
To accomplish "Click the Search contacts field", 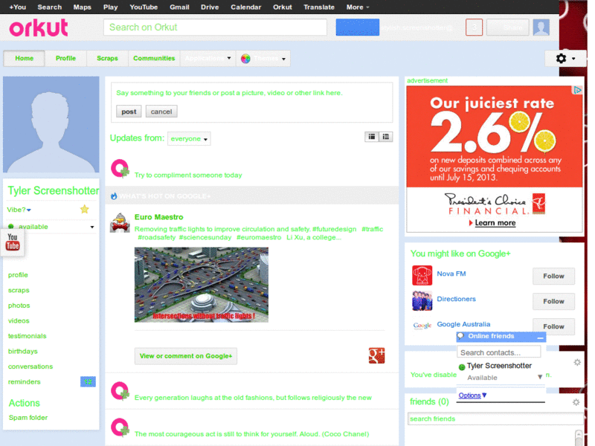I will coord(498,352).
